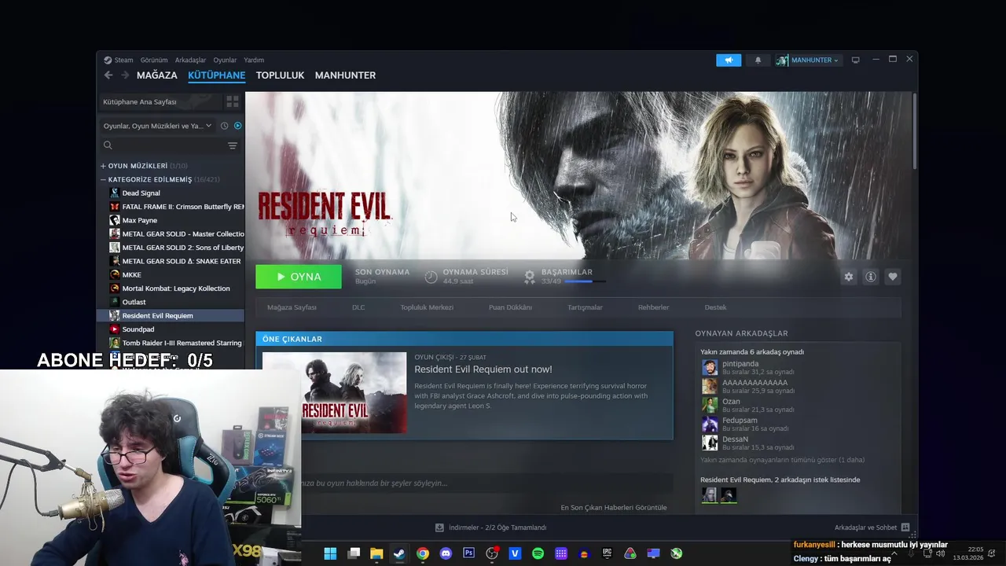Sort library by recent activity clock icon
This screenshot has width=1006, height=566.
coord(224,126)
